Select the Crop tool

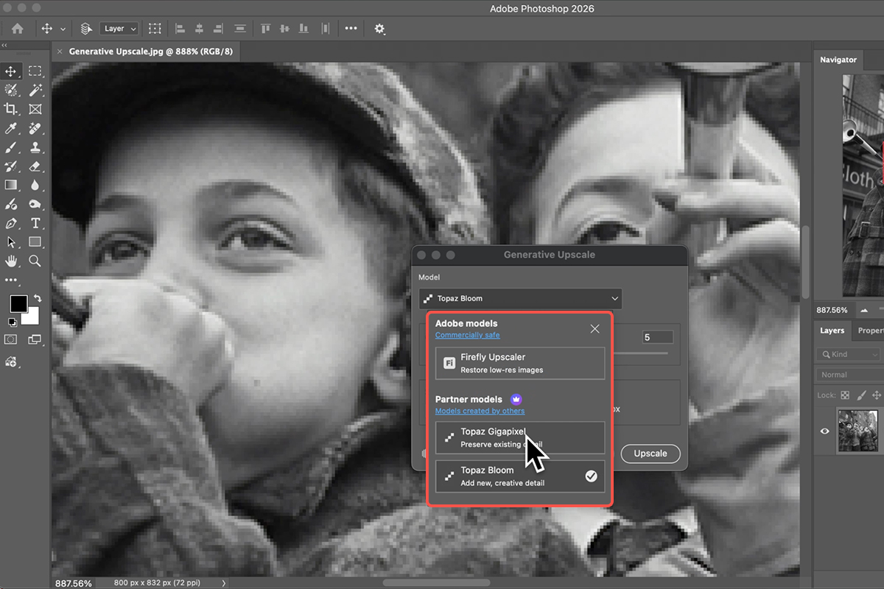[x=11, y=109]
